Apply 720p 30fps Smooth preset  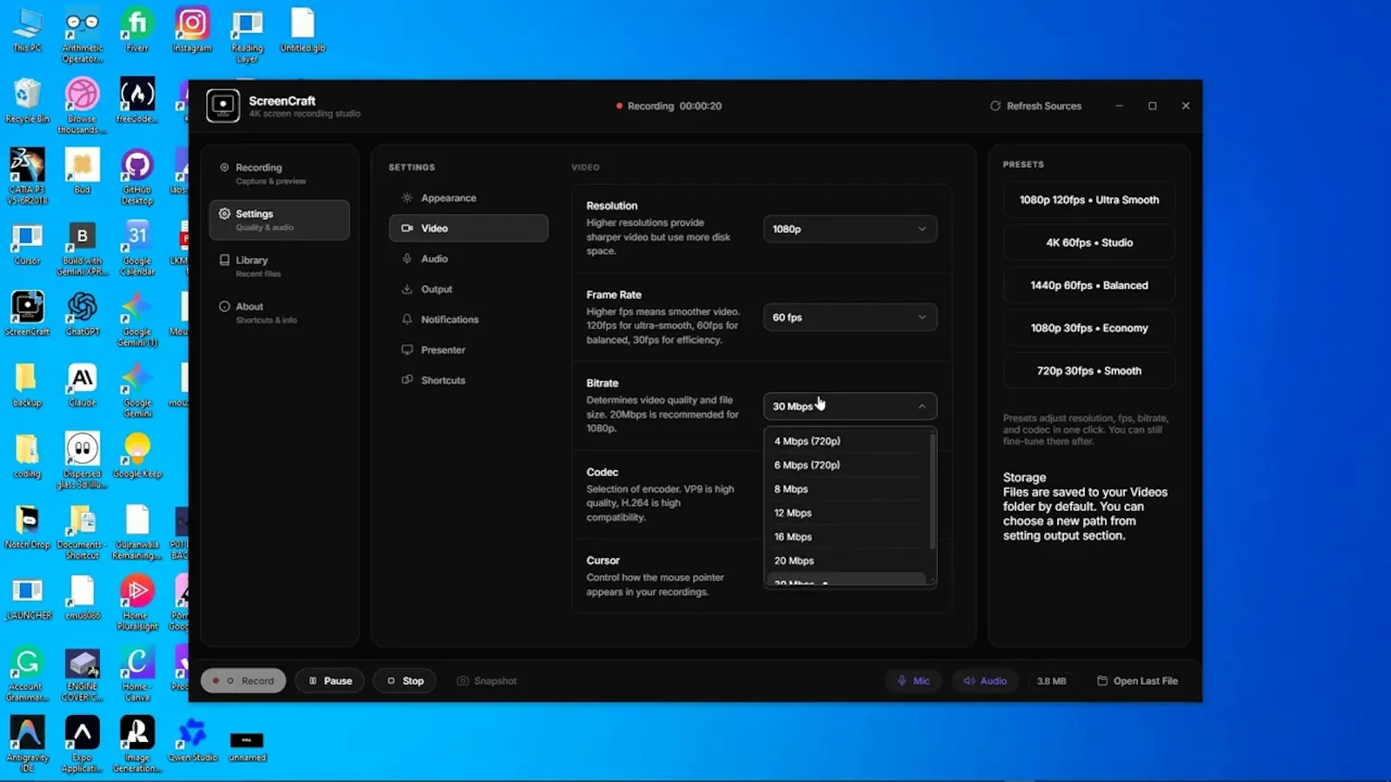pos(1089,371)
